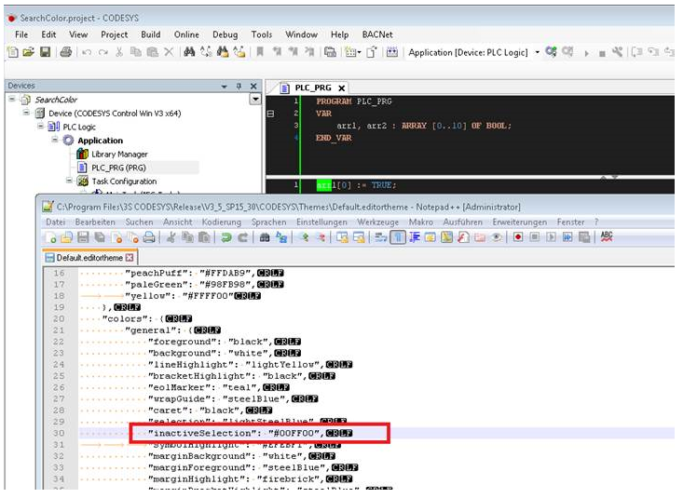The image size is (697, 498).
Task: Open the Application device selection dropdown
Action: click(537, 52)
